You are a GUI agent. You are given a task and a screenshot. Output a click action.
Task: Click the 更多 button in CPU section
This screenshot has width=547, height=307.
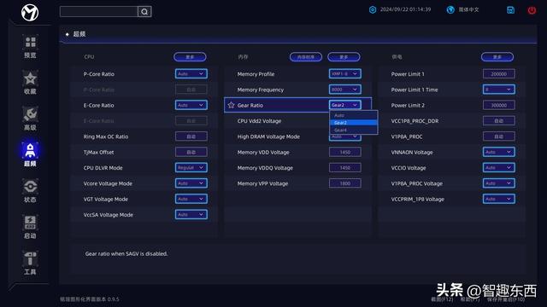pos(190,57)
